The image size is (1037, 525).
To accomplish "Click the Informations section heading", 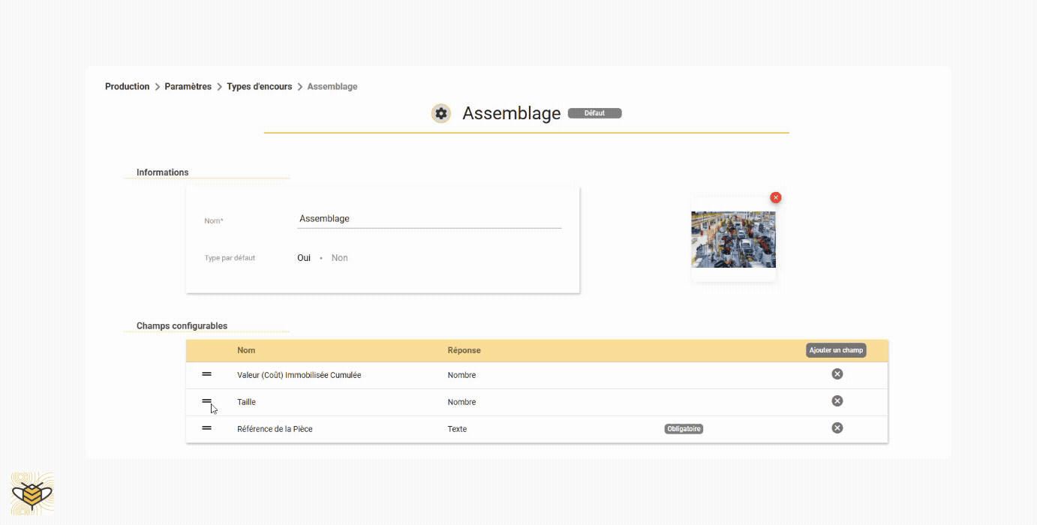I will coord(163,172).
